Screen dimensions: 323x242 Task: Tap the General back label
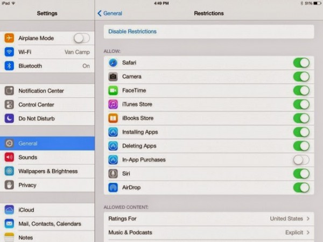[x=113, y=13]
